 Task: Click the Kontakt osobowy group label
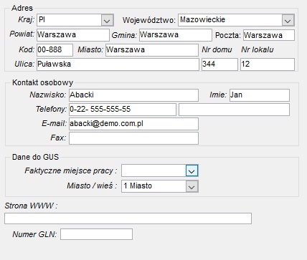[42, 82]
